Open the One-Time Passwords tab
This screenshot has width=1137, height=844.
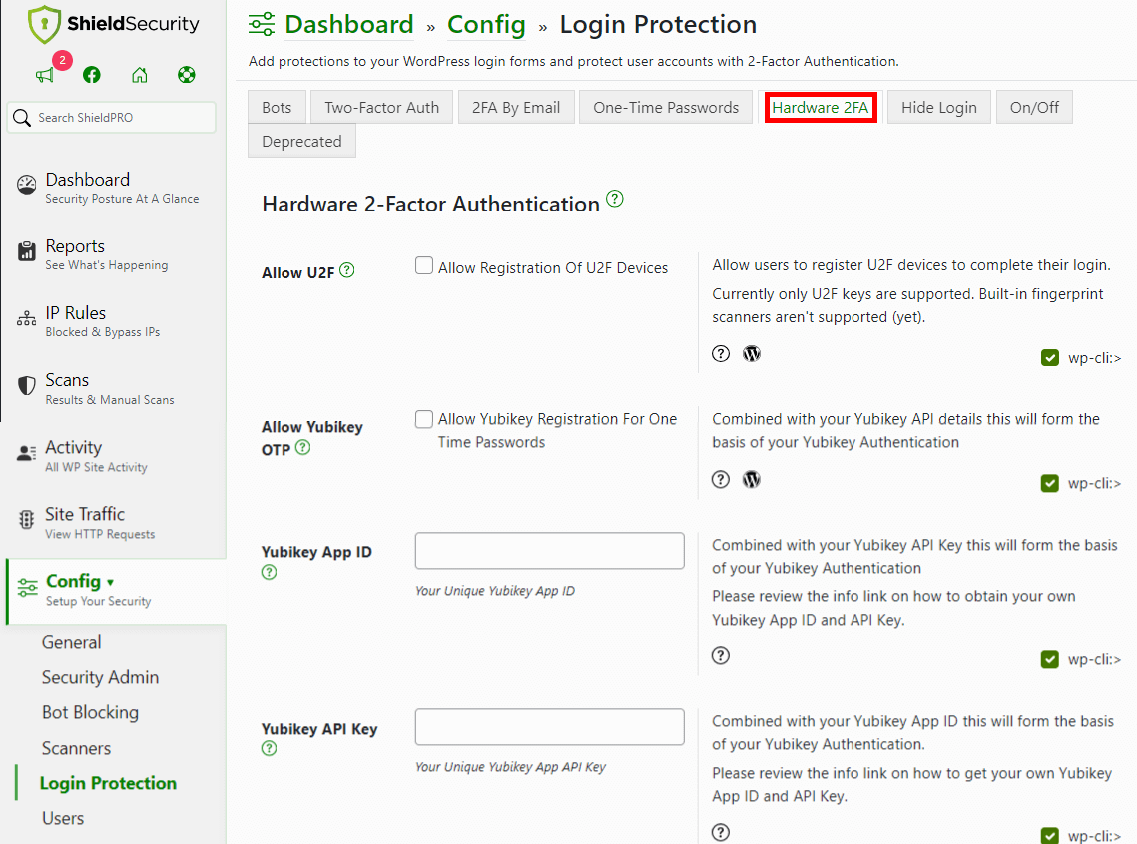point(665,106)
